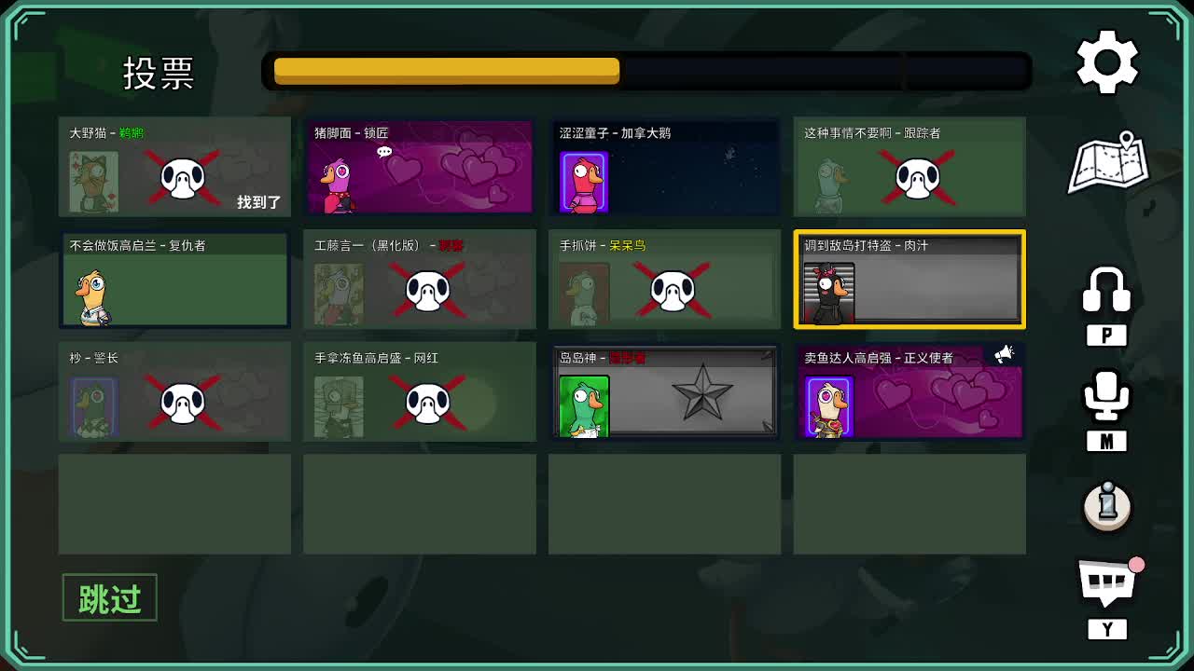Vote for 猪脚面 - 锁匠 player card
Image resolution: width=1194 pixels, height=671 pixels.
click(x=420, y=166)
